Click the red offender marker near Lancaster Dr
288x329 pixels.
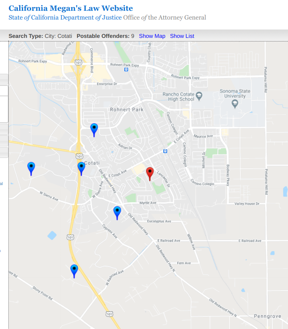pos(150,173)
